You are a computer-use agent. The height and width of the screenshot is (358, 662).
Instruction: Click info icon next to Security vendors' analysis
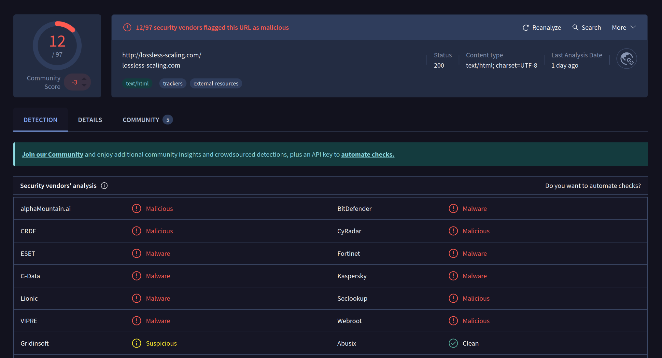[x=104, y=186]
